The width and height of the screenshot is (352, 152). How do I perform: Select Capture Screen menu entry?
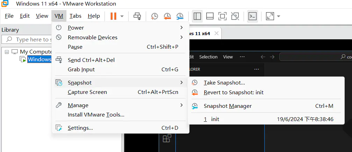coord(121,92)
